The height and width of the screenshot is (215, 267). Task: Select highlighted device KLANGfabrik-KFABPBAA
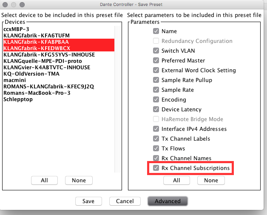pyautogui.click(x=59, y=42)
